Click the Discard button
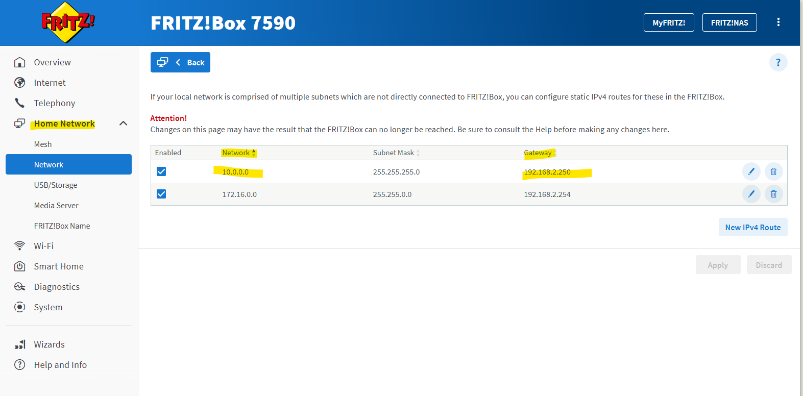The width and height of the screenshot is (803, 396). [x=769, y=265]
